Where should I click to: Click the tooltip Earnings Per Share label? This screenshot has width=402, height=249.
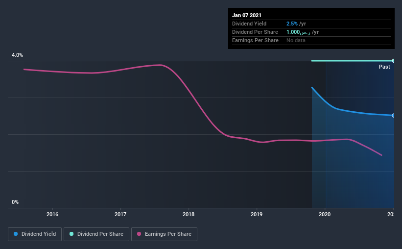(x=255, y=40)
